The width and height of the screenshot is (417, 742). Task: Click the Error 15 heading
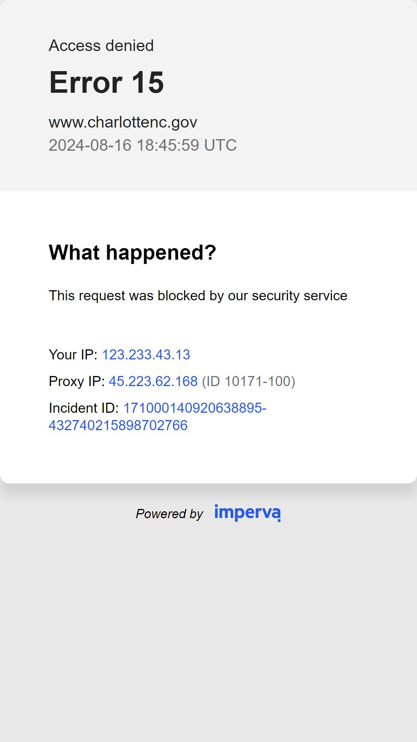pyautogui.click(x=107, y=82)
